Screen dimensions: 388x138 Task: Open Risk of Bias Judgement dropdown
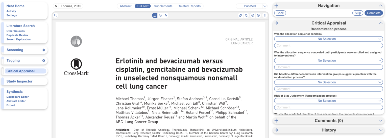point(328,101)
